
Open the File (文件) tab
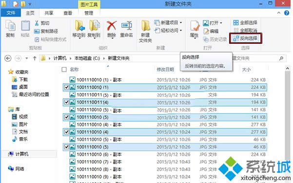pos(11,13)
